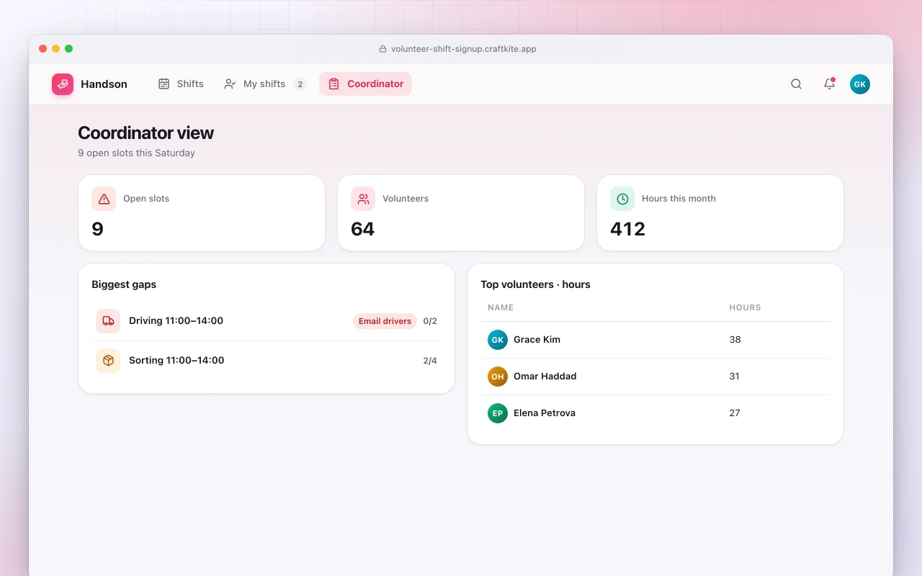922x576 pixels.
Task: Click the Driving 11:00–14:00 row label
Action: [x=176, y=321]
